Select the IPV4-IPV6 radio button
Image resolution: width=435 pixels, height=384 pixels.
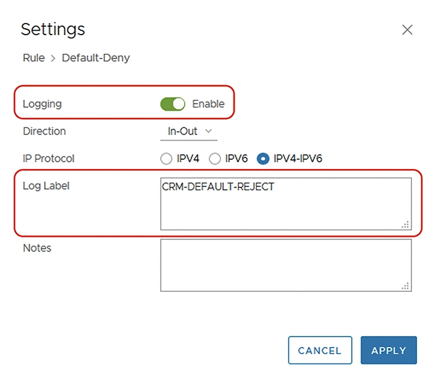tap(263, 159)
